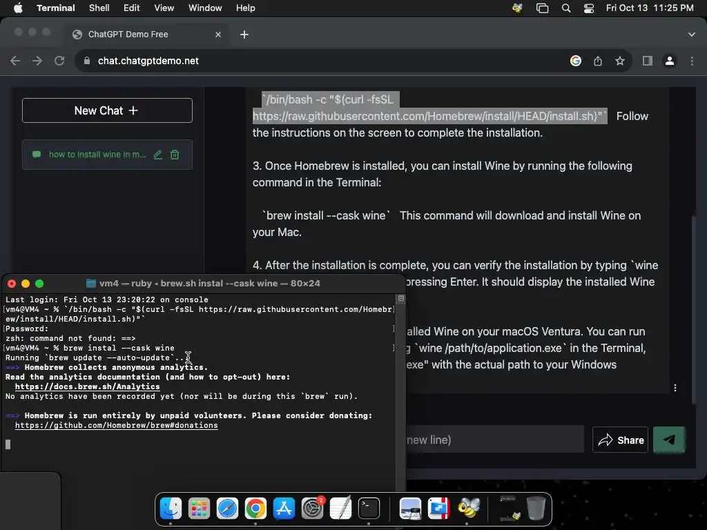Open the Homebrew donations link in Terminal
The height and width of the screenshot is (530, 707).
[x=116, y=425]
